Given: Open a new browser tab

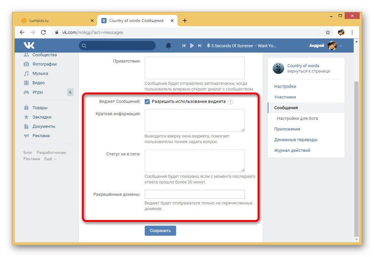Looking at the screenshot, I should (x=185, y=21).
